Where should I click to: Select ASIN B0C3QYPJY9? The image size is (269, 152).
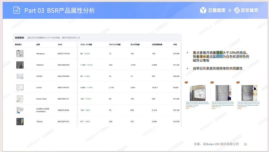(63, 121)
